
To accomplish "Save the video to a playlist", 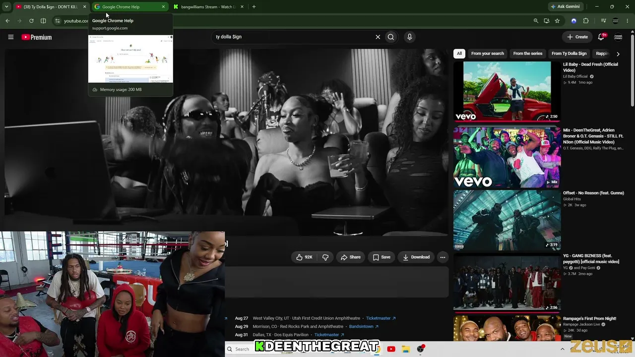I will click(381, 257).
